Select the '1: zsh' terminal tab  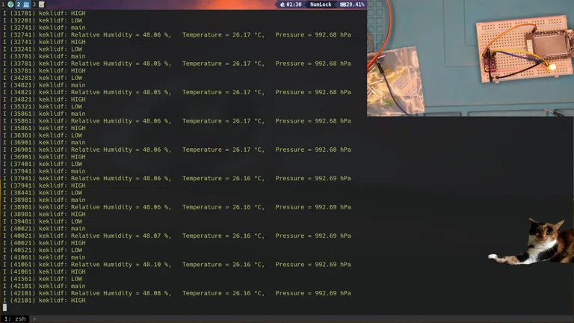click(15, 319)
